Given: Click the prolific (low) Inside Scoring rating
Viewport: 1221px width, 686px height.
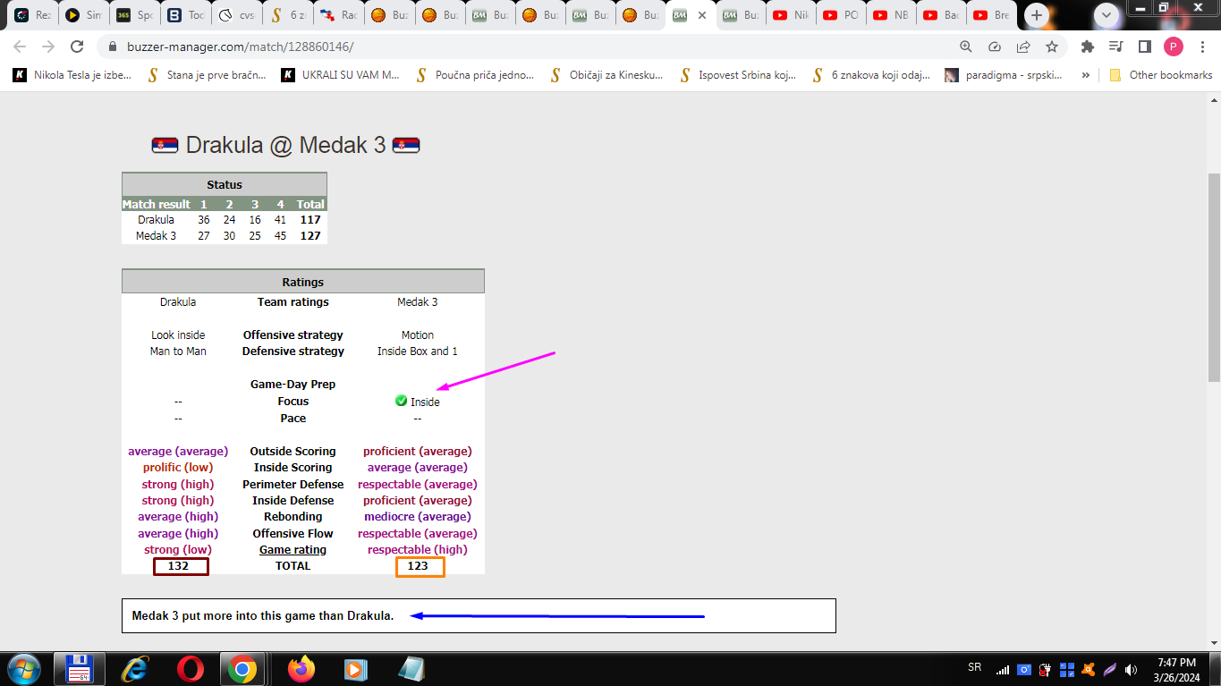Looking at the screenshot, I should point(178,468).
